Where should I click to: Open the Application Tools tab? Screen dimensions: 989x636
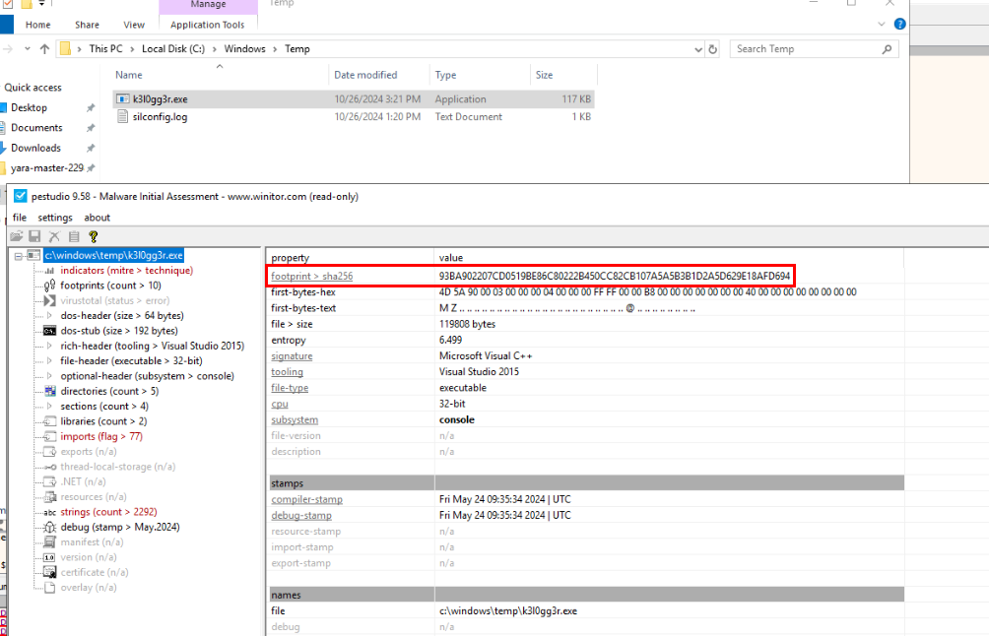pyautogui.click(x=208, y=25)
